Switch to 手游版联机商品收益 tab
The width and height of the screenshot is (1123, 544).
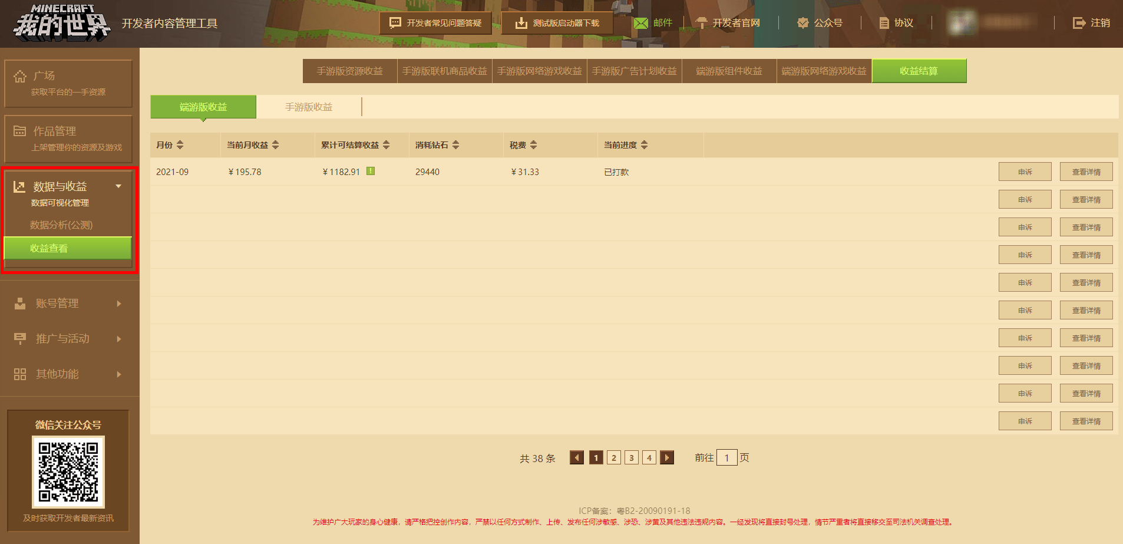point(445,71)
